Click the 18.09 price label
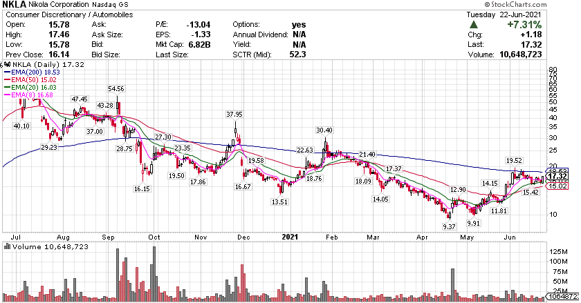 click(363, 182)
